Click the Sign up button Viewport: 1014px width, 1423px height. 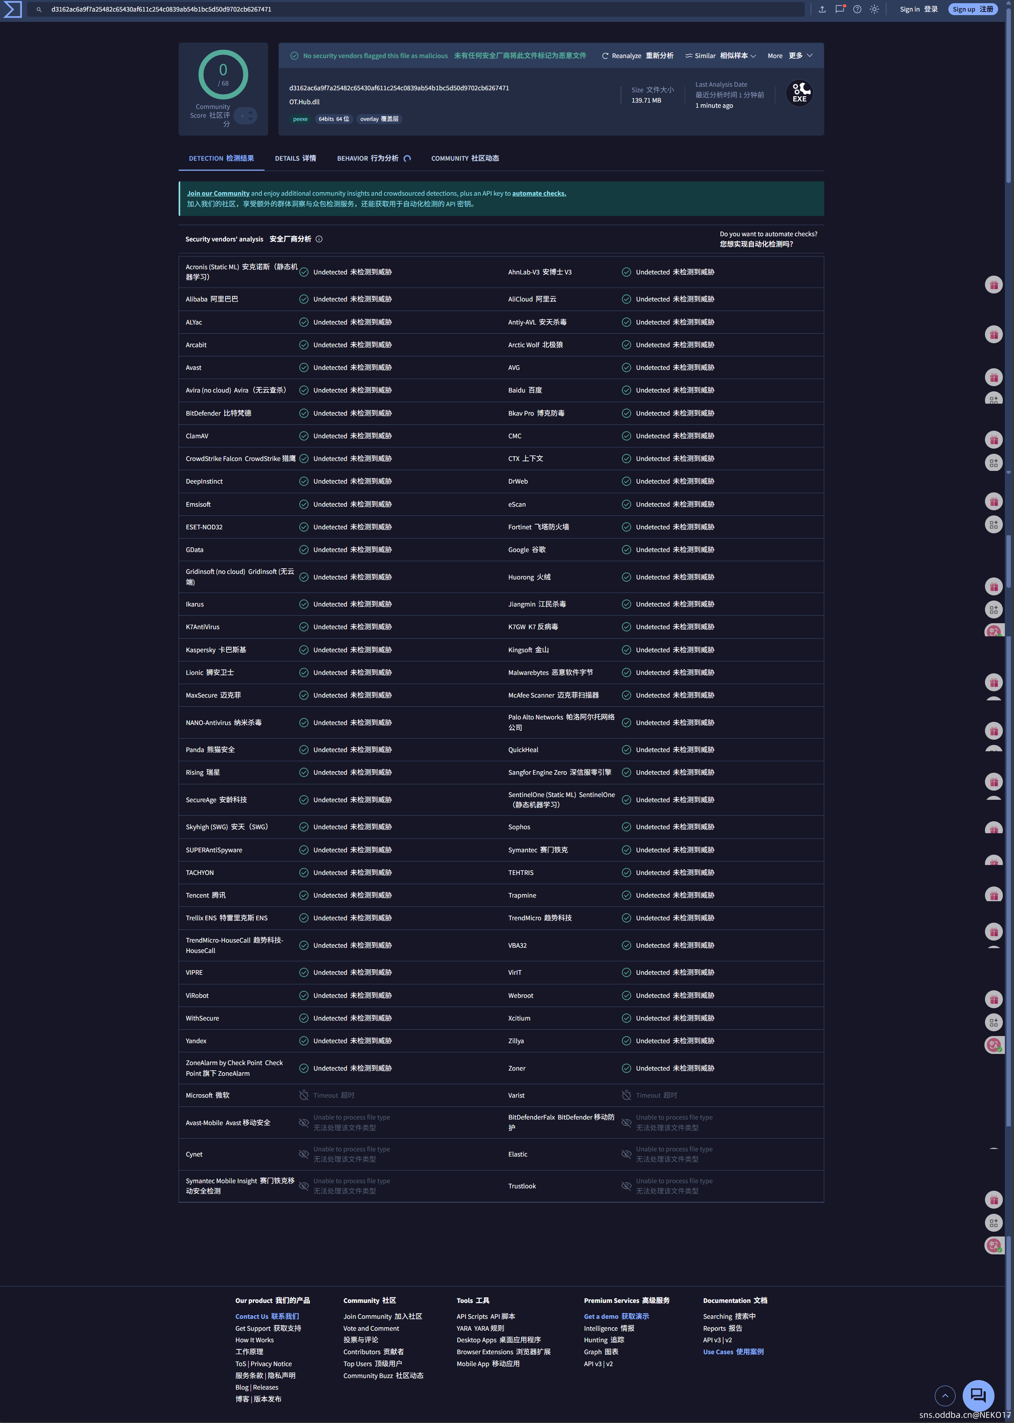(973, 10)
